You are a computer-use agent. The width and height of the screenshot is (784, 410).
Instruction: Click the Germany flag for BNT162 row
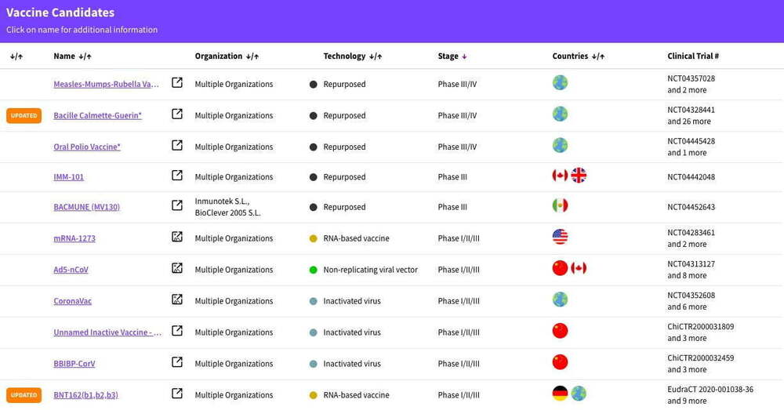(560, 394)
